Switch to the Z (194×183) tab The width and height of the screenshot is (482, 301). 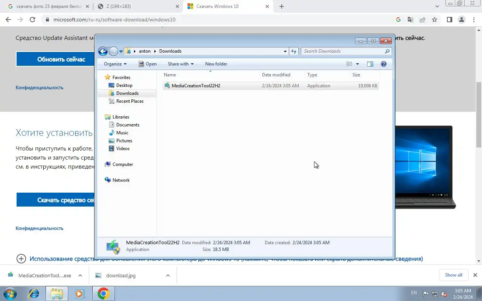(x=138, y=6)
